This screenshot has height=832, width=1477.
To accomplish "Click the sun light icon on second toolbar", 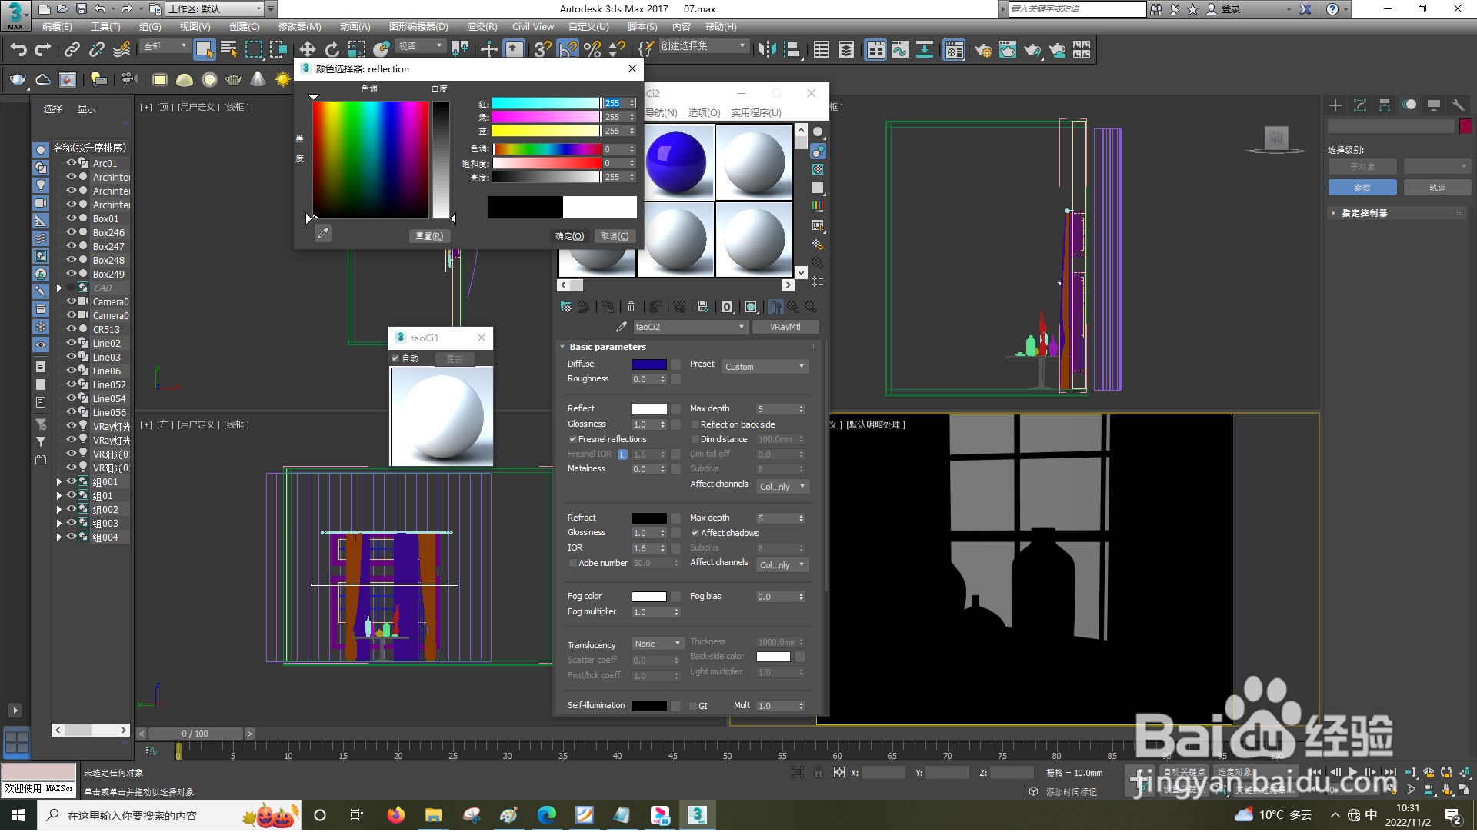I will point(283,79).
